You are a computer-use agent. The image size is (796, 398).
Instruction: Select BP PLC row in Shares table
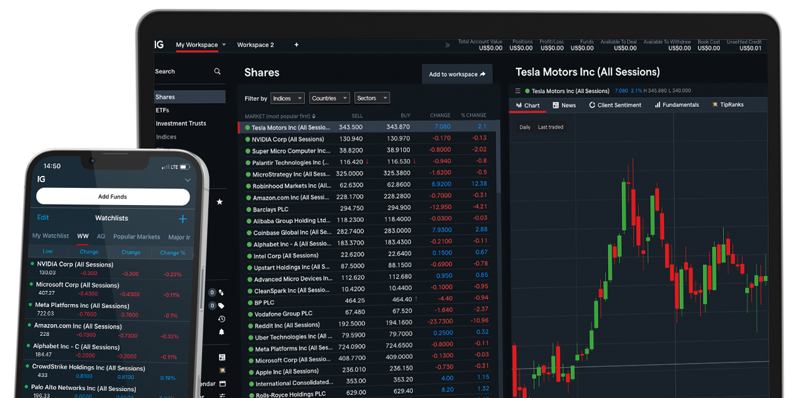(x=368, y=302)
